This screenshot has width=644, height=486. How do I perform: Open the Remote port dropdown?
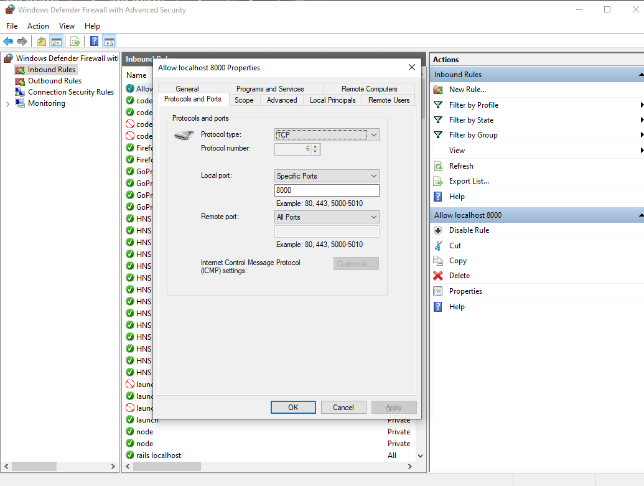pos(374,217)
